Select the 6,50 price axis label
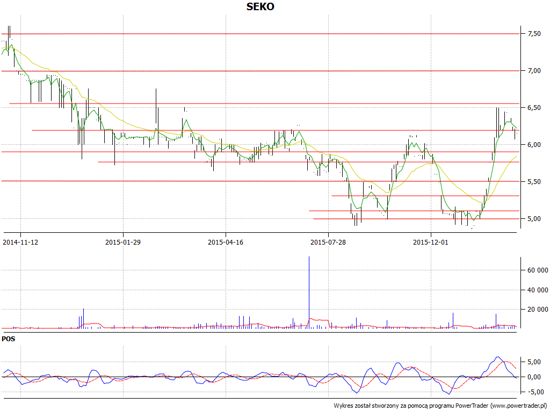This screenshot has height=412, width=550. click(x=534, y=108)
